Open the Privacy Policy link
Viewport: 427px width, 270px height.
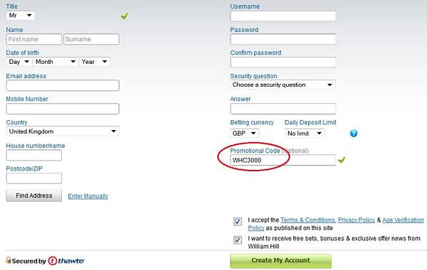click(x=357, y=220)
